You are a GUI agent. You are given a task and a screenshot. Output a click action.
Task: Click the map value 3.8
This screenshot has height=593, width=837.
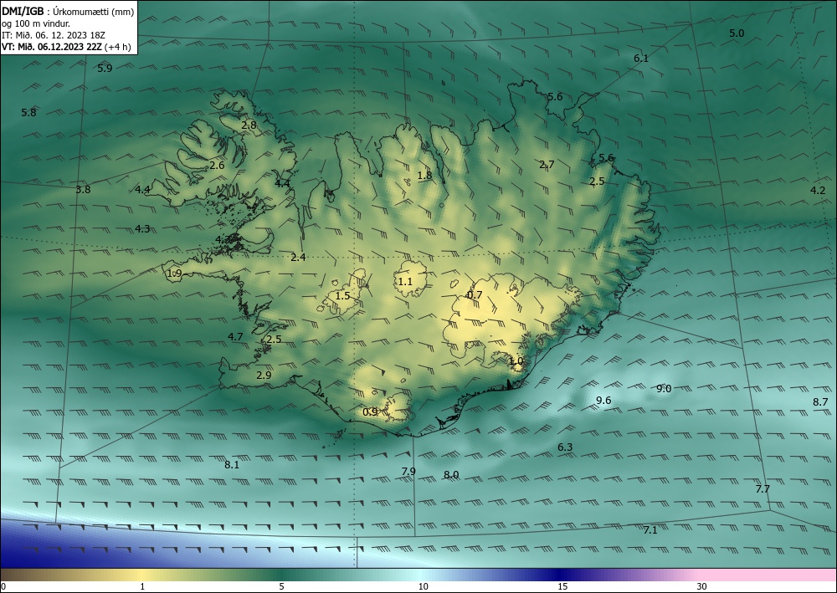83,189
